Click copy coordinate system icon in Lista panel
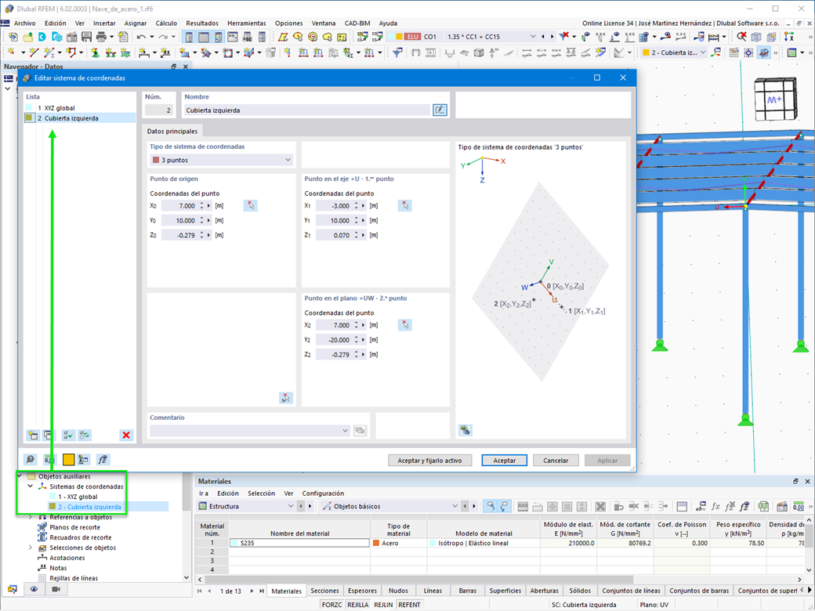This screenshot has width=815, height=611. click(x=47, y=435)
